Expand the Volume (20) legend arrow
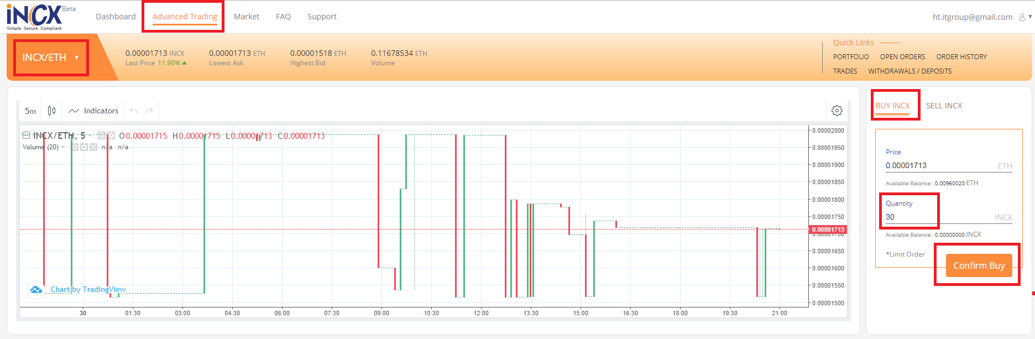 click(63, 147)
